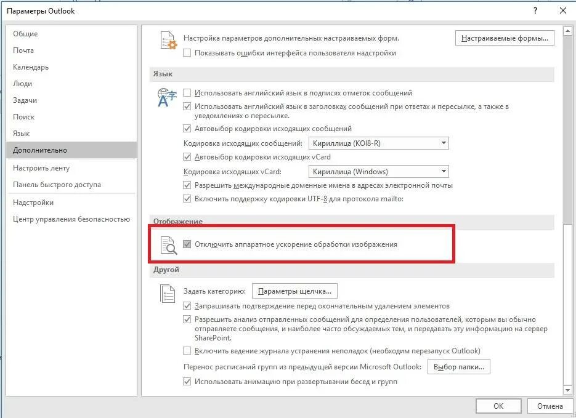The height and width of the screenshot is (418, 576).
Task: Select the Почта category
Action: pyautogui.click(x=71, y=50)
